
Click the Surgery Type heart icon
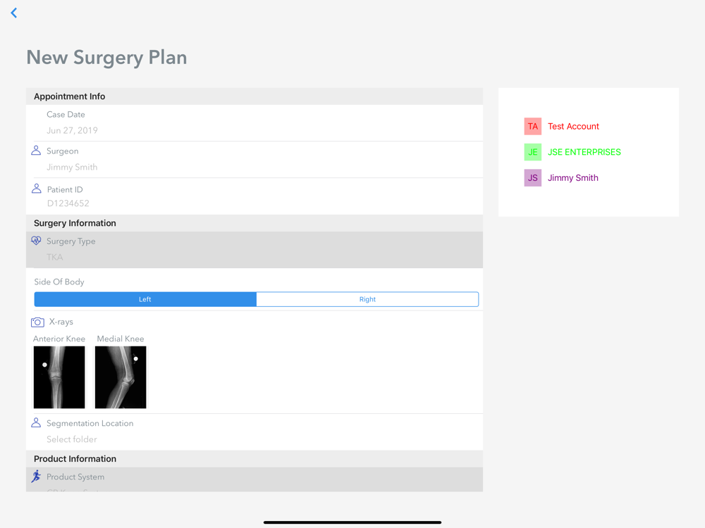click(36, 241)
